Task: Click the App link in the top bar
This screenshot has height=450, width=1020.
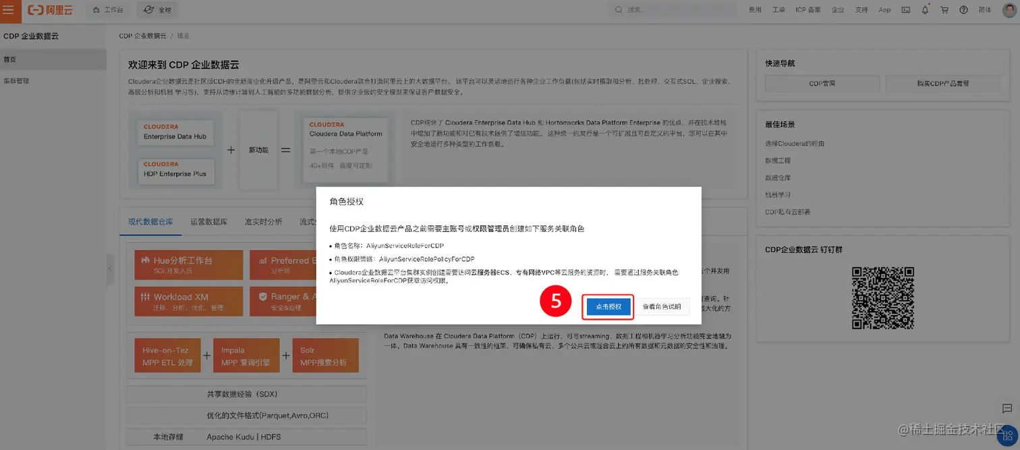Action: point(884,10)
